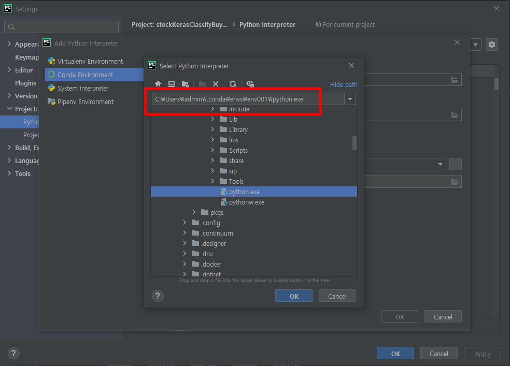Refresh the file tree
Image resolution: width=510 pixels, height=366 pixels.
[233, 84]
